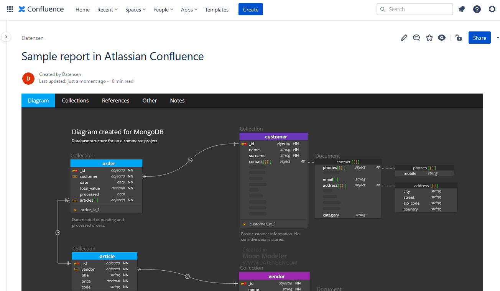Click the customer _id primary key icon

[244, 144]
